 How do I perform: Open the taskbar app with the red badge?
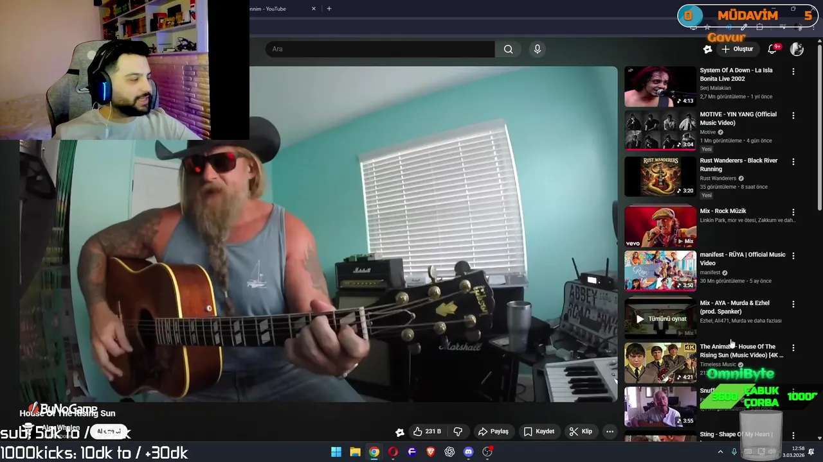pyautogui.click(x=487, y=452)
